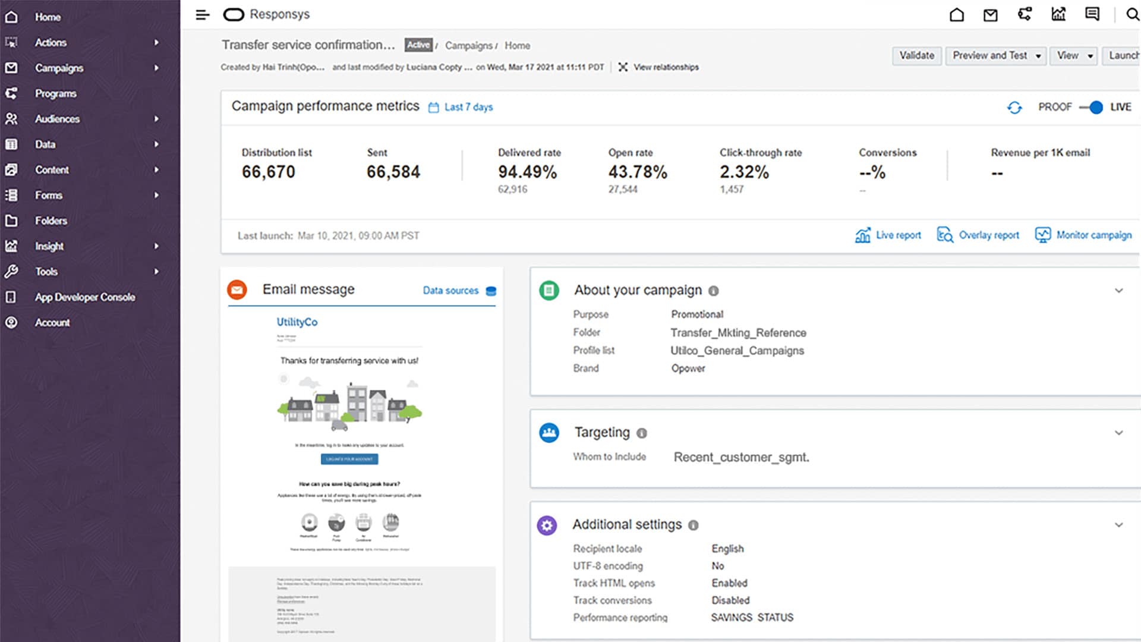The image size is (1141, 642).
Task: Open the Data sources icon
Action: point(490,291)
